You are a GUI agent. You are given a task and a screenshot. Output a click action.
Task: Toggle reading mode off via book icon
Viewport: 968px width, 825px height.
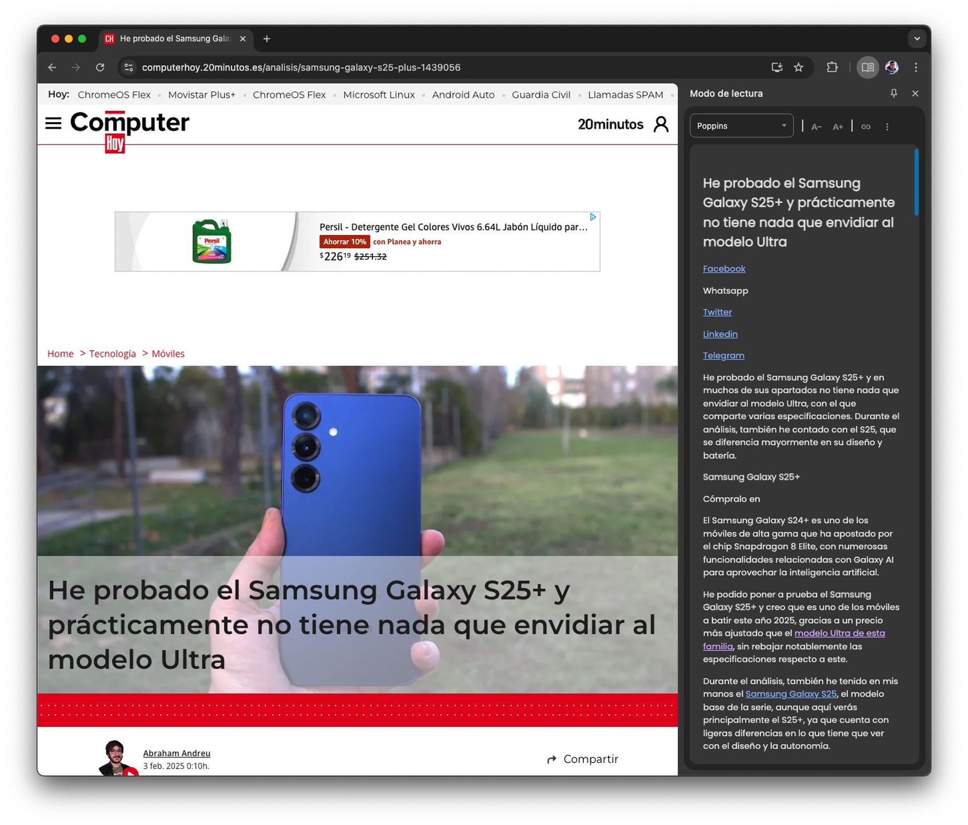pyautogui.click(x=867, y=67)
